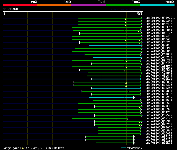
Task: Click the cyan ~100% identity legend segment
Action: click(157, 5)
